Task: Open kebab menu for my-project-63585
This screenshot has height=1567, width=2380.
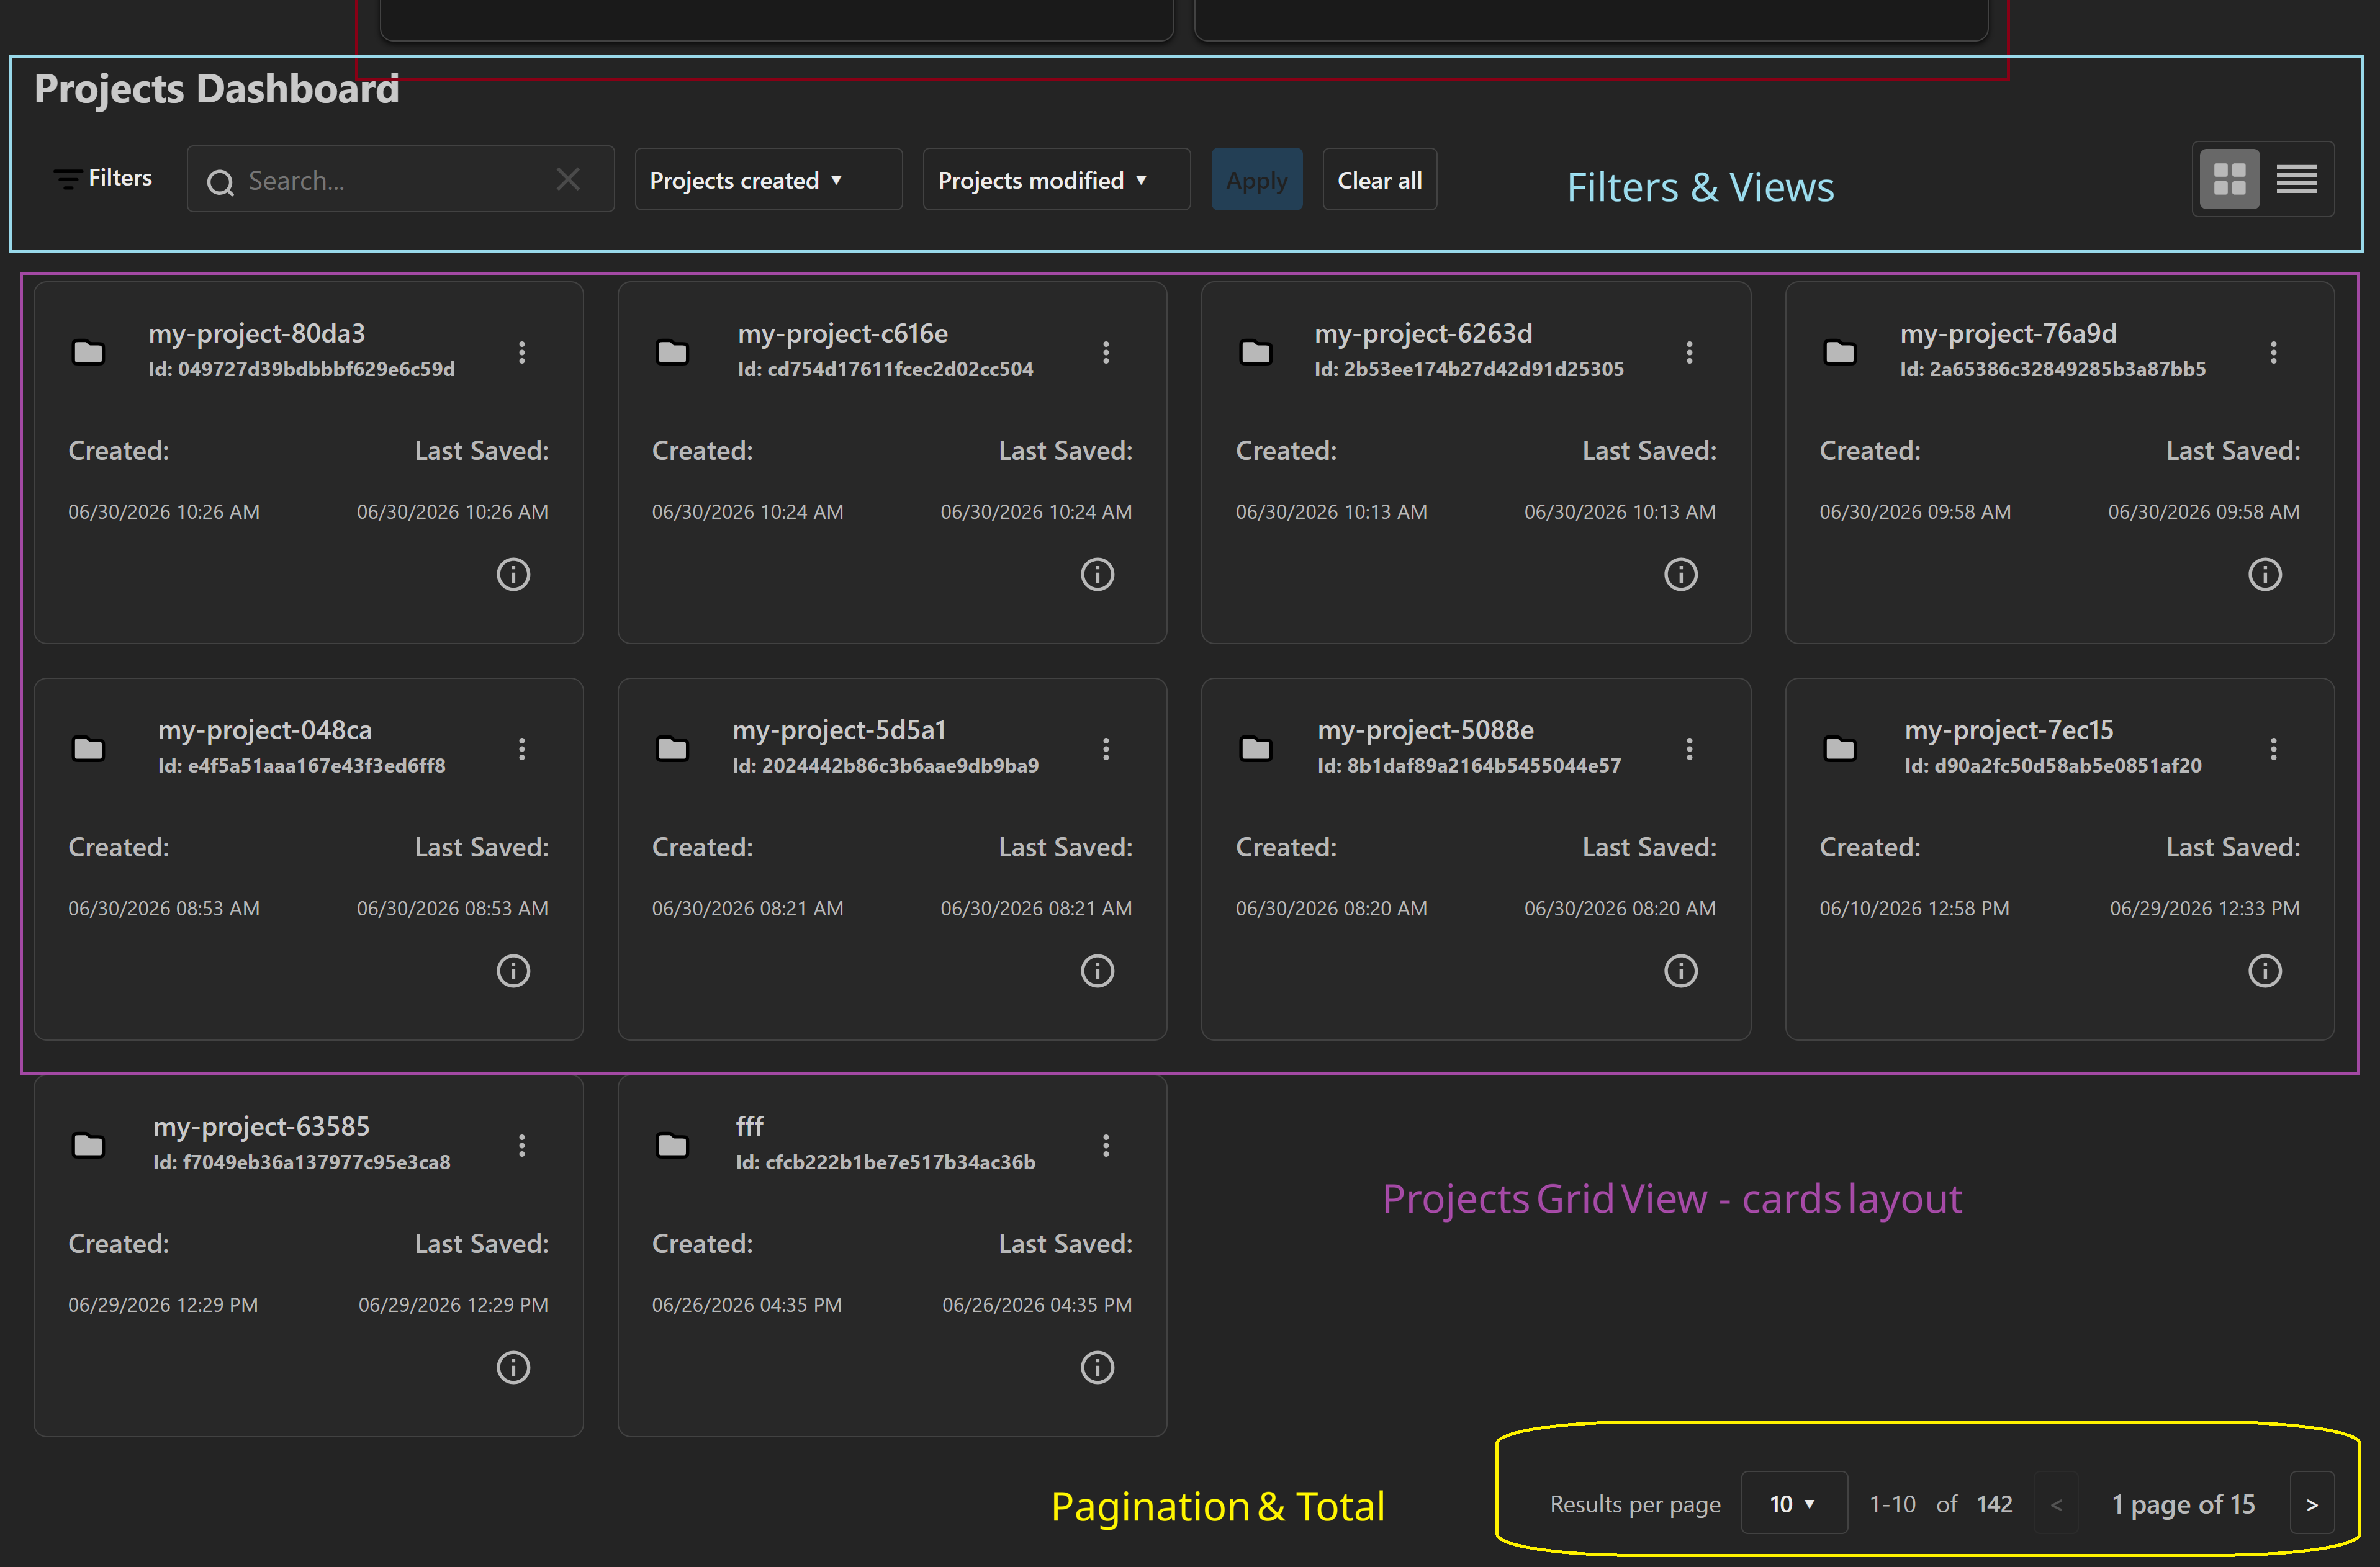Action: 522,1145
